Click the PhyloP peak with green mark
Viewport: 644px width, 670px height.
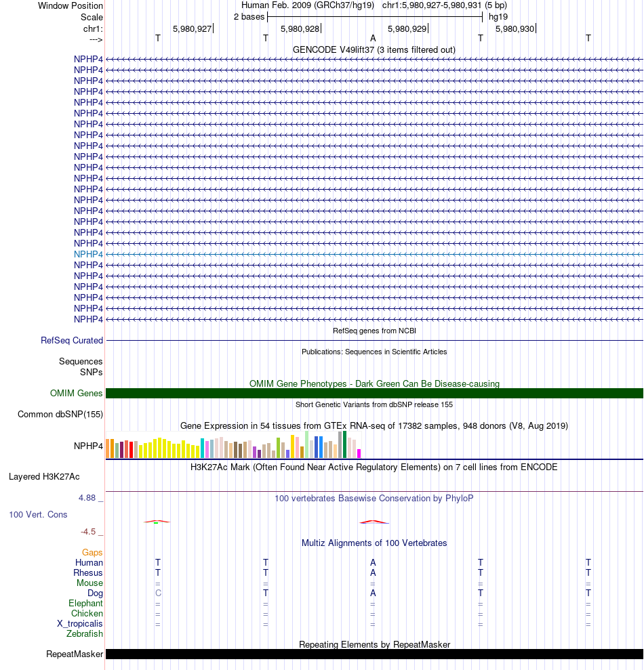tap(157, 522)
